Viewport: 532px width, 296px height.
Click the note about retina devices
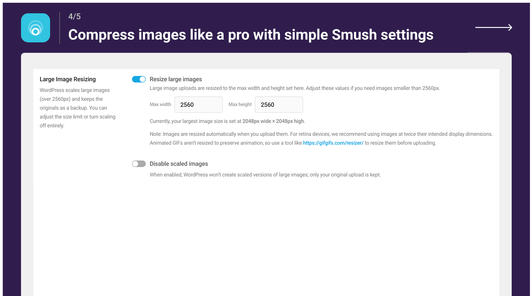tap(321, 134)
